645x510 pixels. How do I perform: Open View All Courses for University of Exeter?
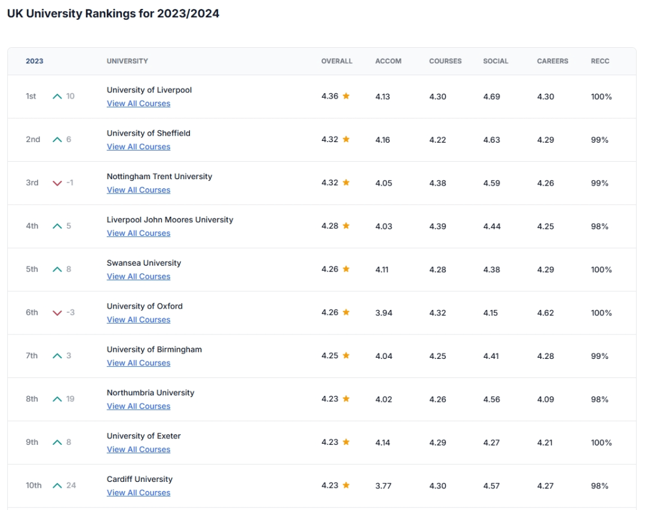[139, 449]
